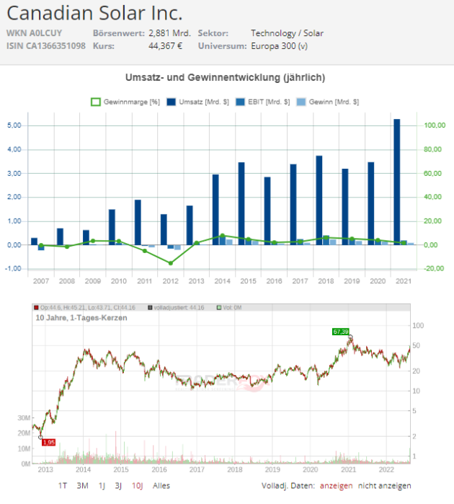This screenshot has height=504, width=454.
Task: Click the 1,95 low price marker
Action: tap(48, 442)
